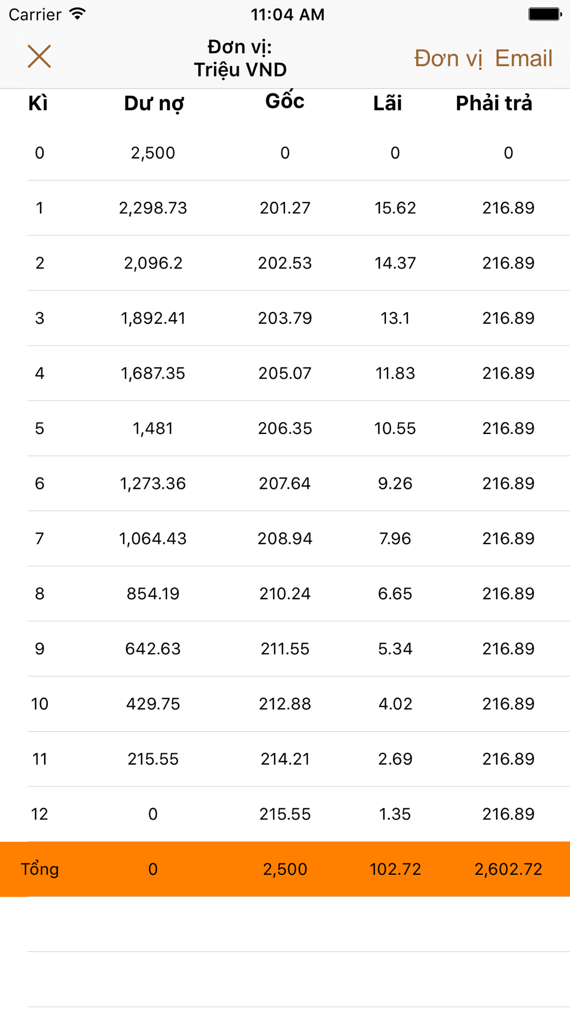570x1014 pixels.
Task: Tap the total payment value 2,602.72
Action: pyautogui.click(x=508, y=869)
